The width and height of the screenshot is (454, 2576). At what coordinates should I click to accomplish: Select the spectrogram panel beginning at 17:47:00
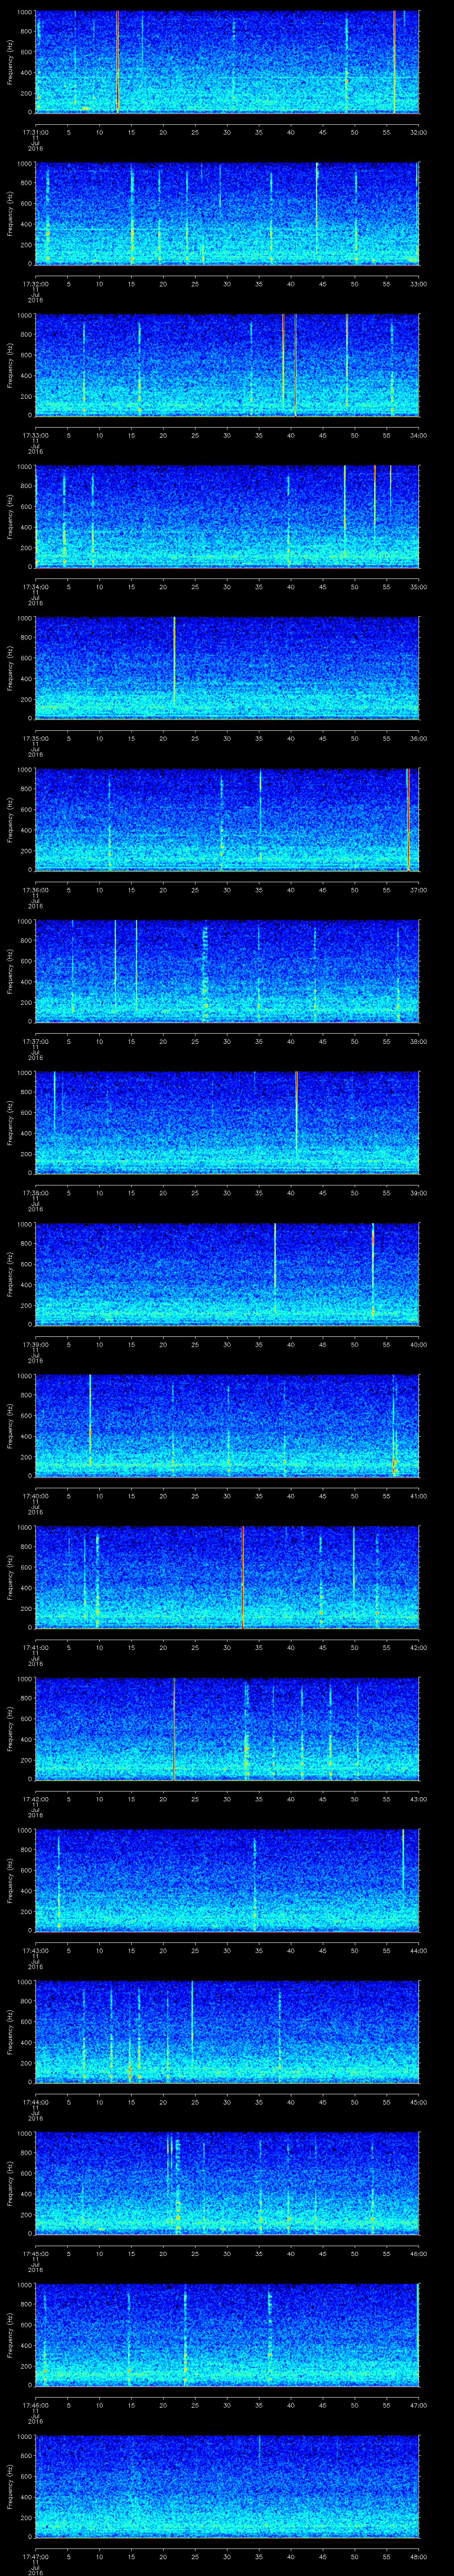(227, 2487)
